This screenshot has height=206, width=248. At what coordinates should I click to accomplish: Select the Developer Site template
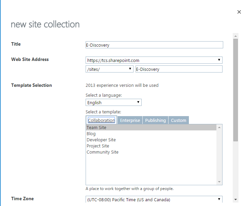101,140
